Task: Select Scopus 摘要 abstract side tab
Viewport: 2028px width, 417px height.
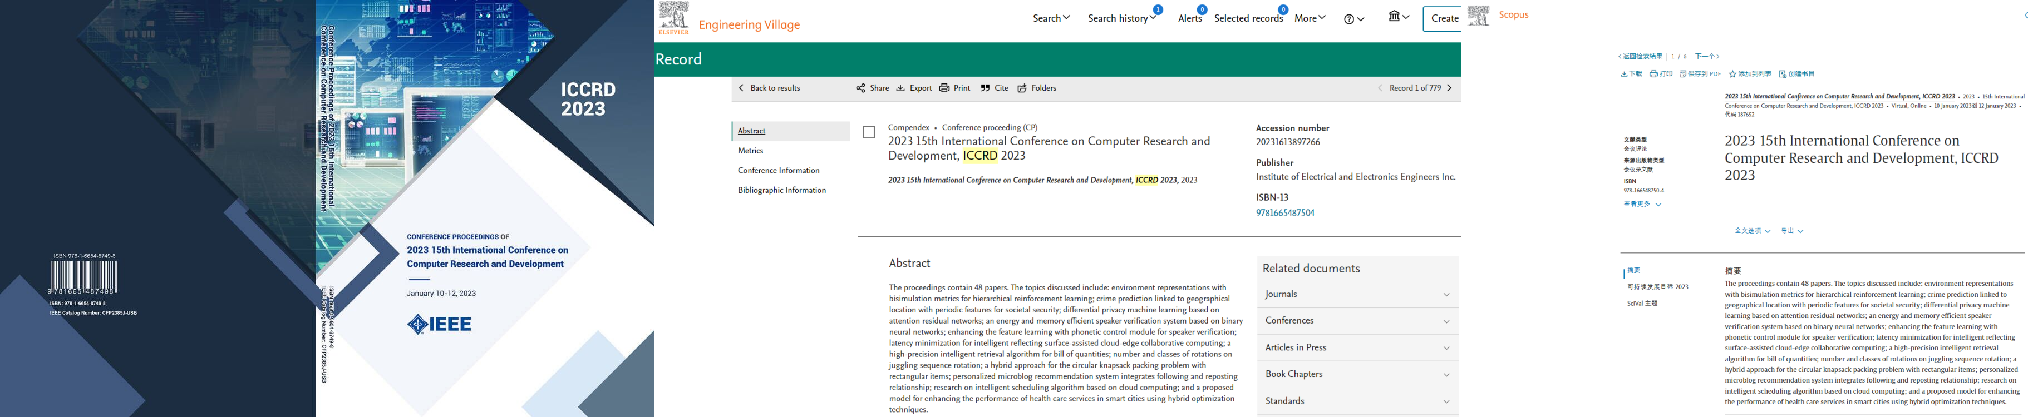Action: tap(1633, 271)
